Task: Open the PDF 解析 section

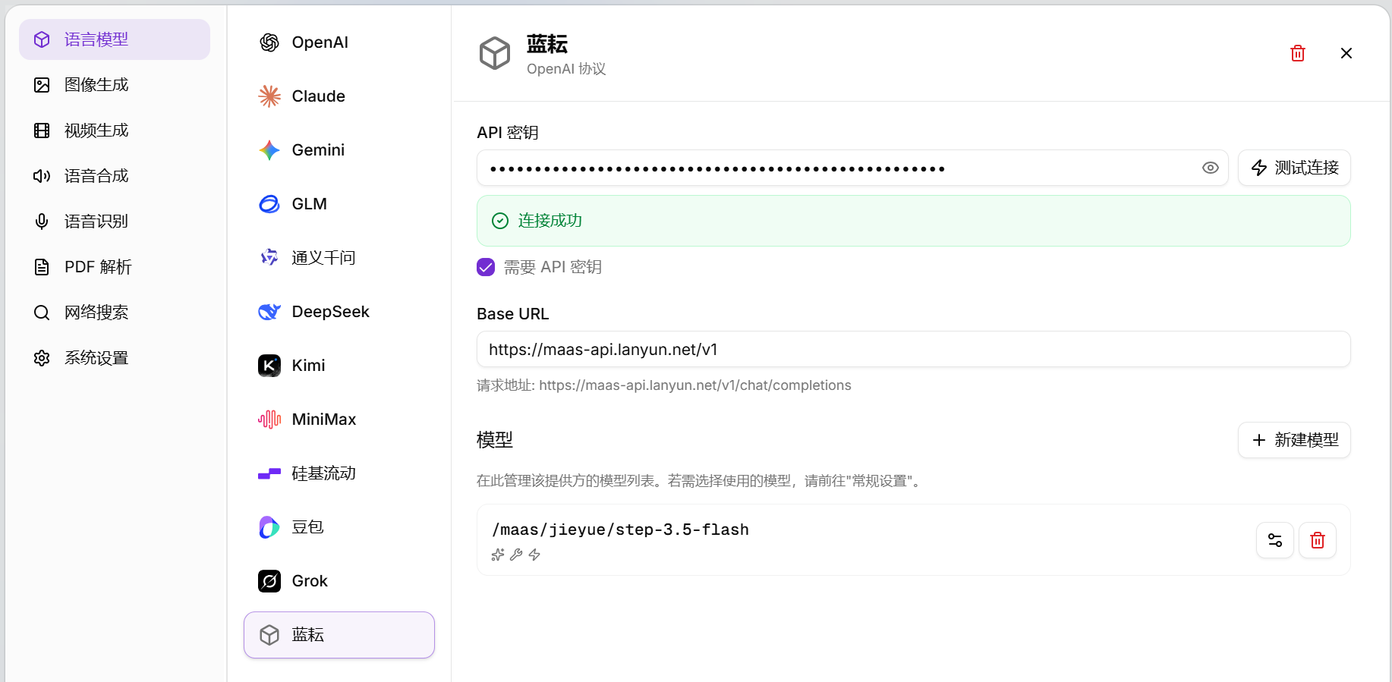Action: click(115, 267)
